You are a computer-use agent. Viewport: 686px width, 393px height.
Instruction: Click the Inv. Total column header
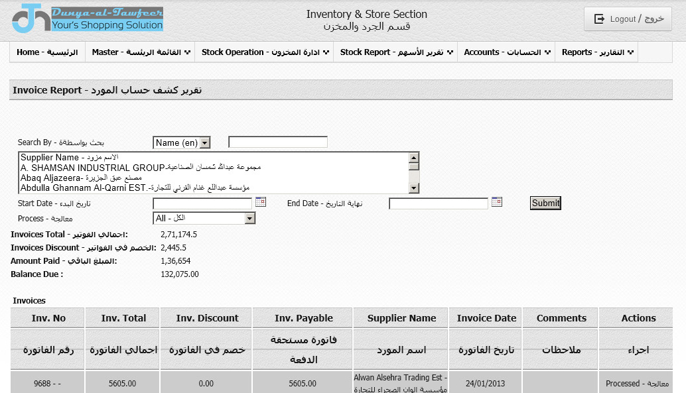click(x=123, y=318)
